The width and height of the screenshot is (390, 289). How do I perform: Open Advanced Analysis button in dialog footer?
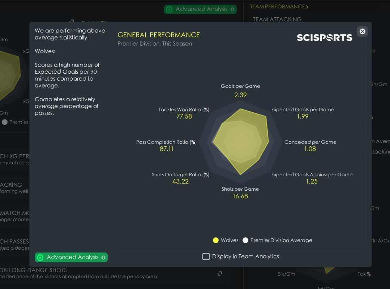[71, 258]
